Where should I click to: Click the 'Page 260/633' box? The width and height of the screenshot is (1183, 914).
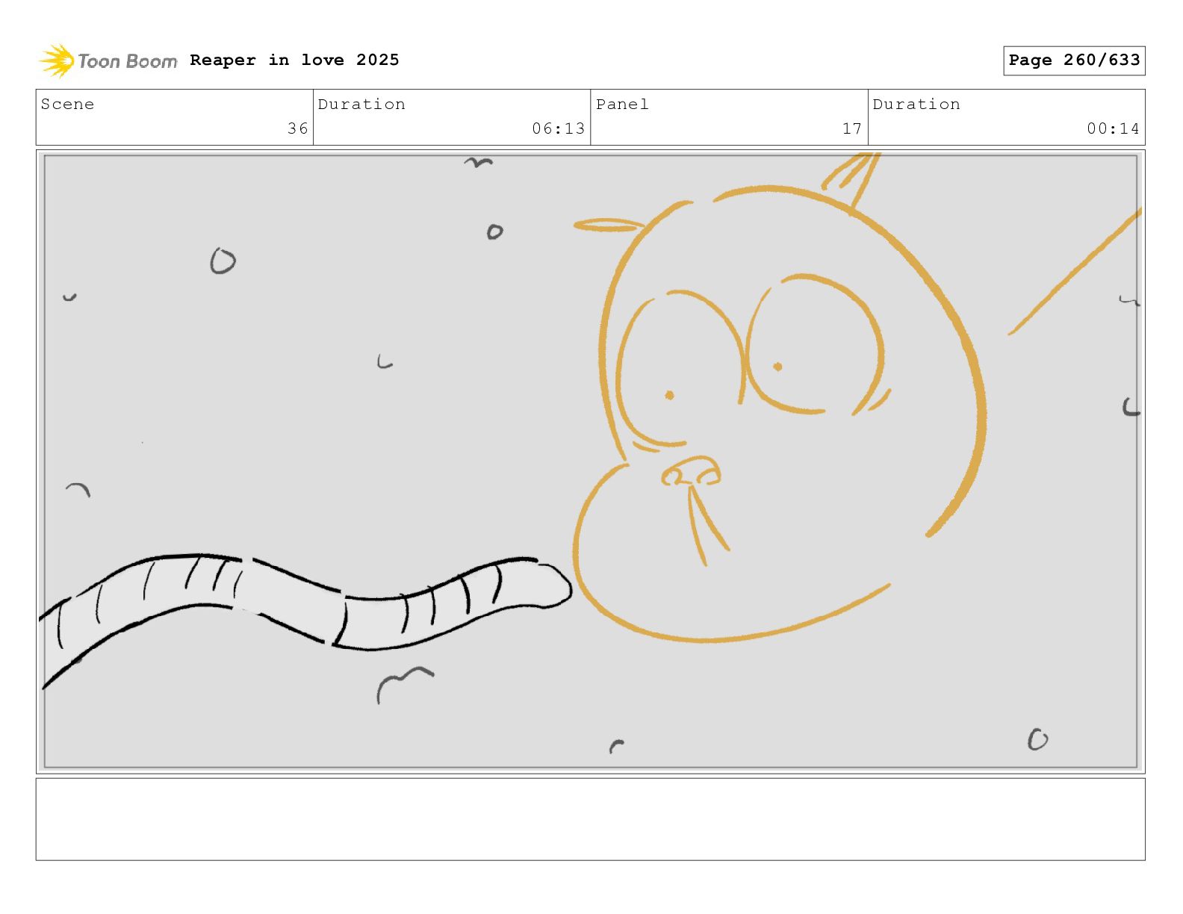tap(1074, 60)
